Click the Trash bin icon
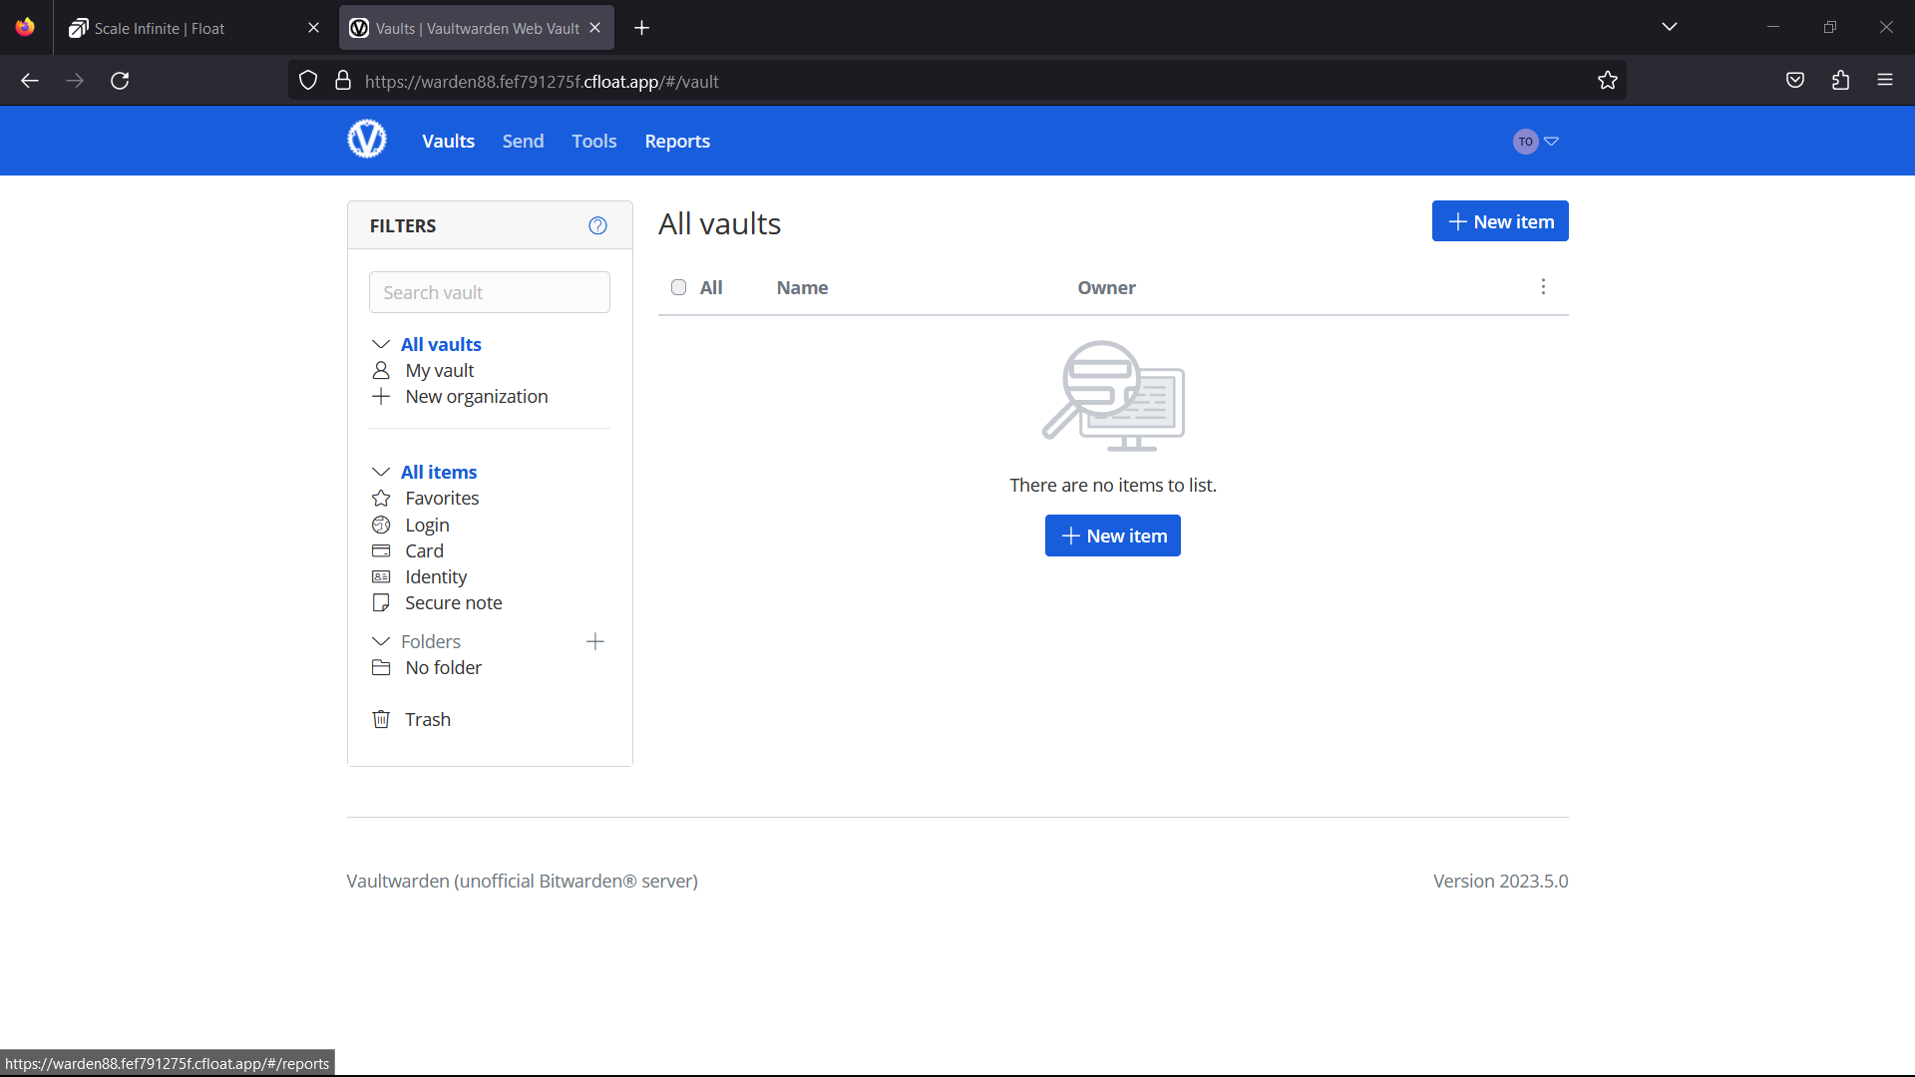Screen dimensions: 1915x1077 pyautogui.click(x=381, y=719)
